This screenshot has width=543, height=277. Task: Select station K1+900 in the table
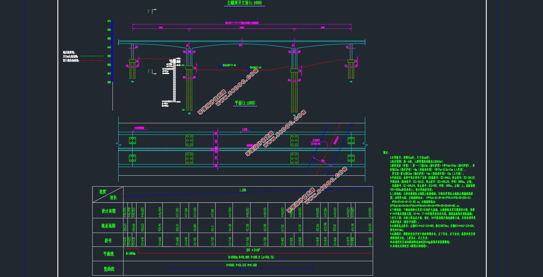point(370,241)
